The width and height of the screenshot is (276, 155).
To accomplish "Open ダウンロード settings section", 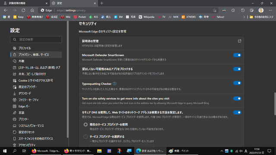I will click(36, 93).
